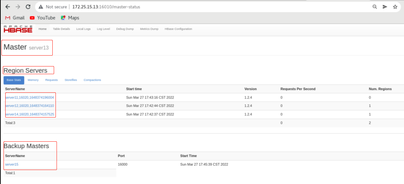Click the Requests Per Second column header

(x=298, y=89)
